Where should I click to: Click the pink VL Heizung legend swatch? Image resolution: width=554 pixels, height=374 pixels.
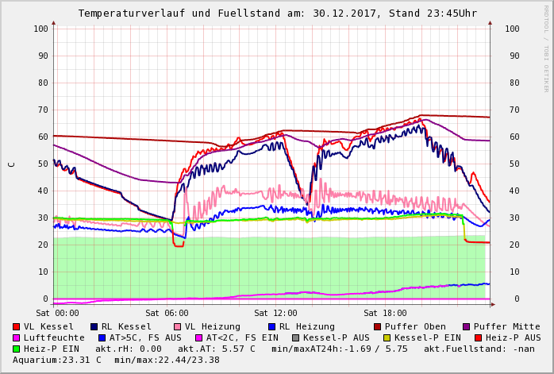178,326
